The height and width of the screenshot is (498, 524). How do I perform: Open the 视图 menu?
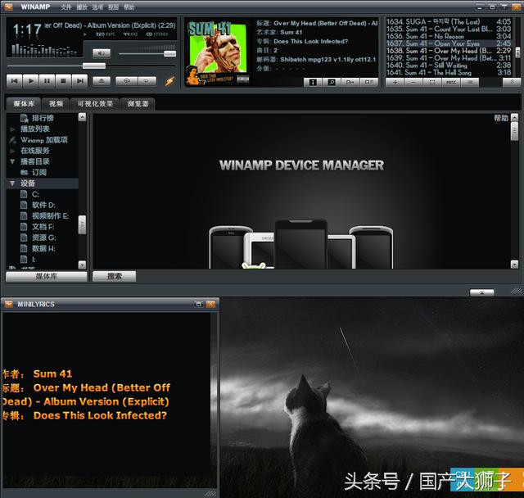(113, 7)
